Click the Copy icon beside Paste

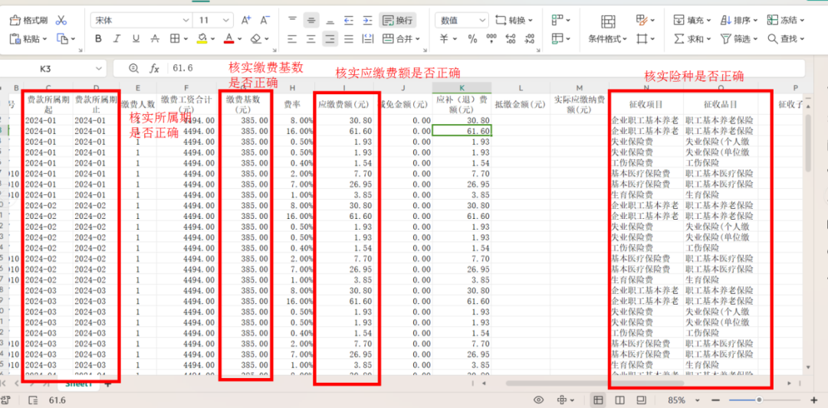coord(62,38)
